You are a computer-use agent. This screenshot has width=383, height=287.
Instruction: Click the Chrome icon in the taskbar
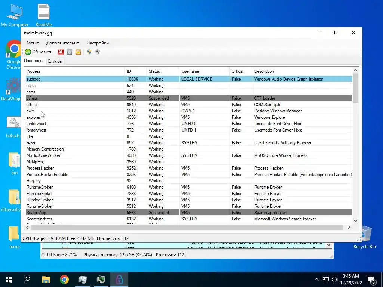[x=64, y=280]
